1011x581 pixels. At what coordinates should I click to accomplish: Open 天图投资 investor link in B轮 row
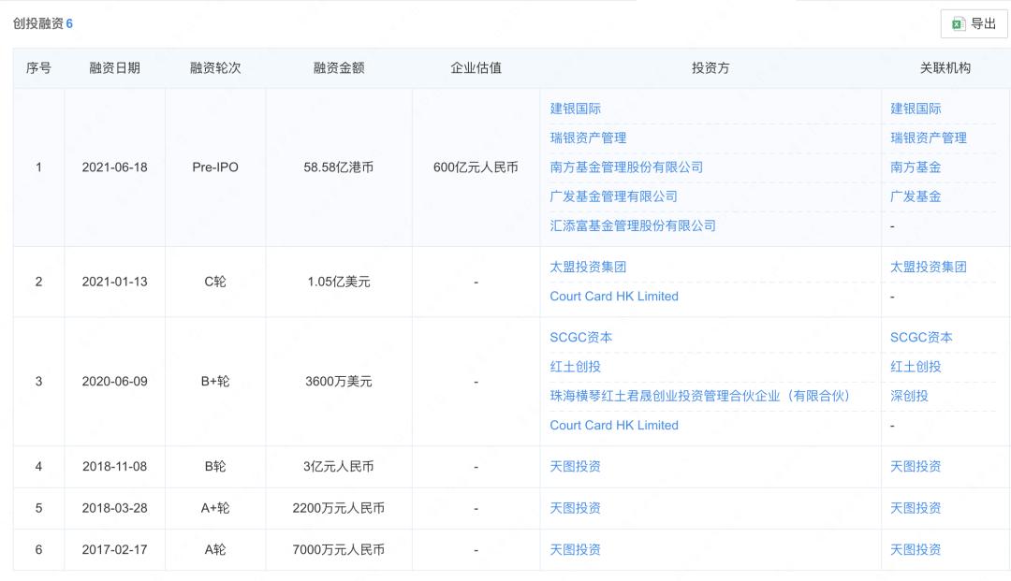point(576,466)
